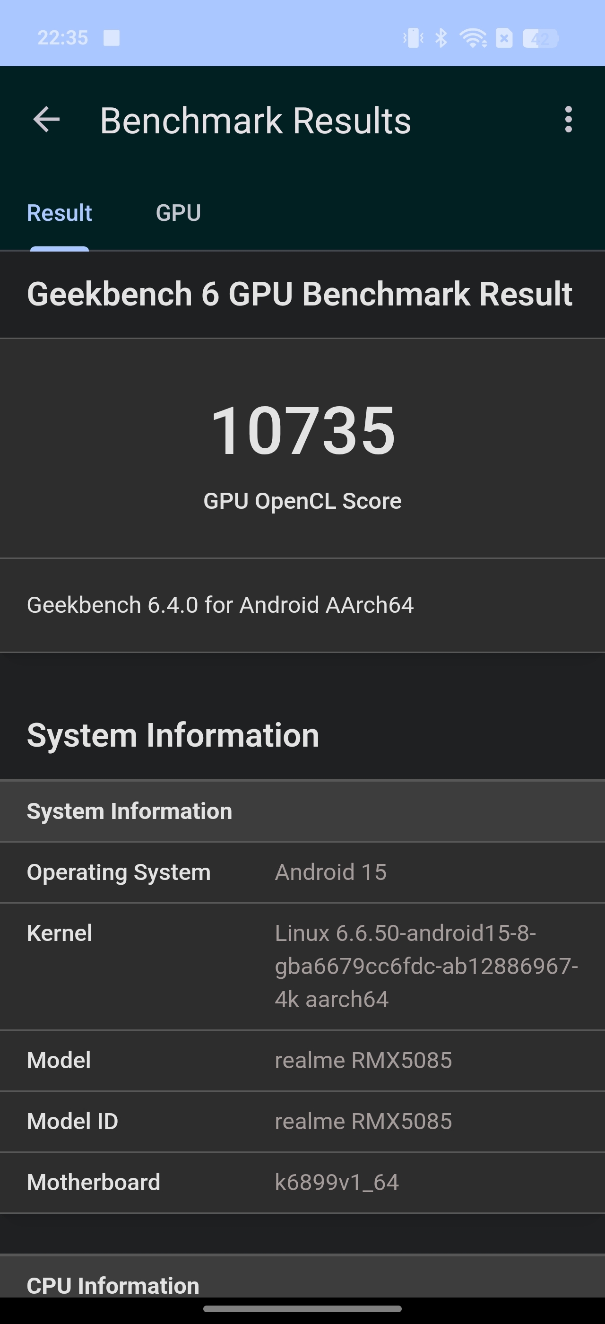Viewport: 605px width, 1324px height.
Task: Tap the Motherboard k6899v1_64 row
Action: pos(302,1183)
